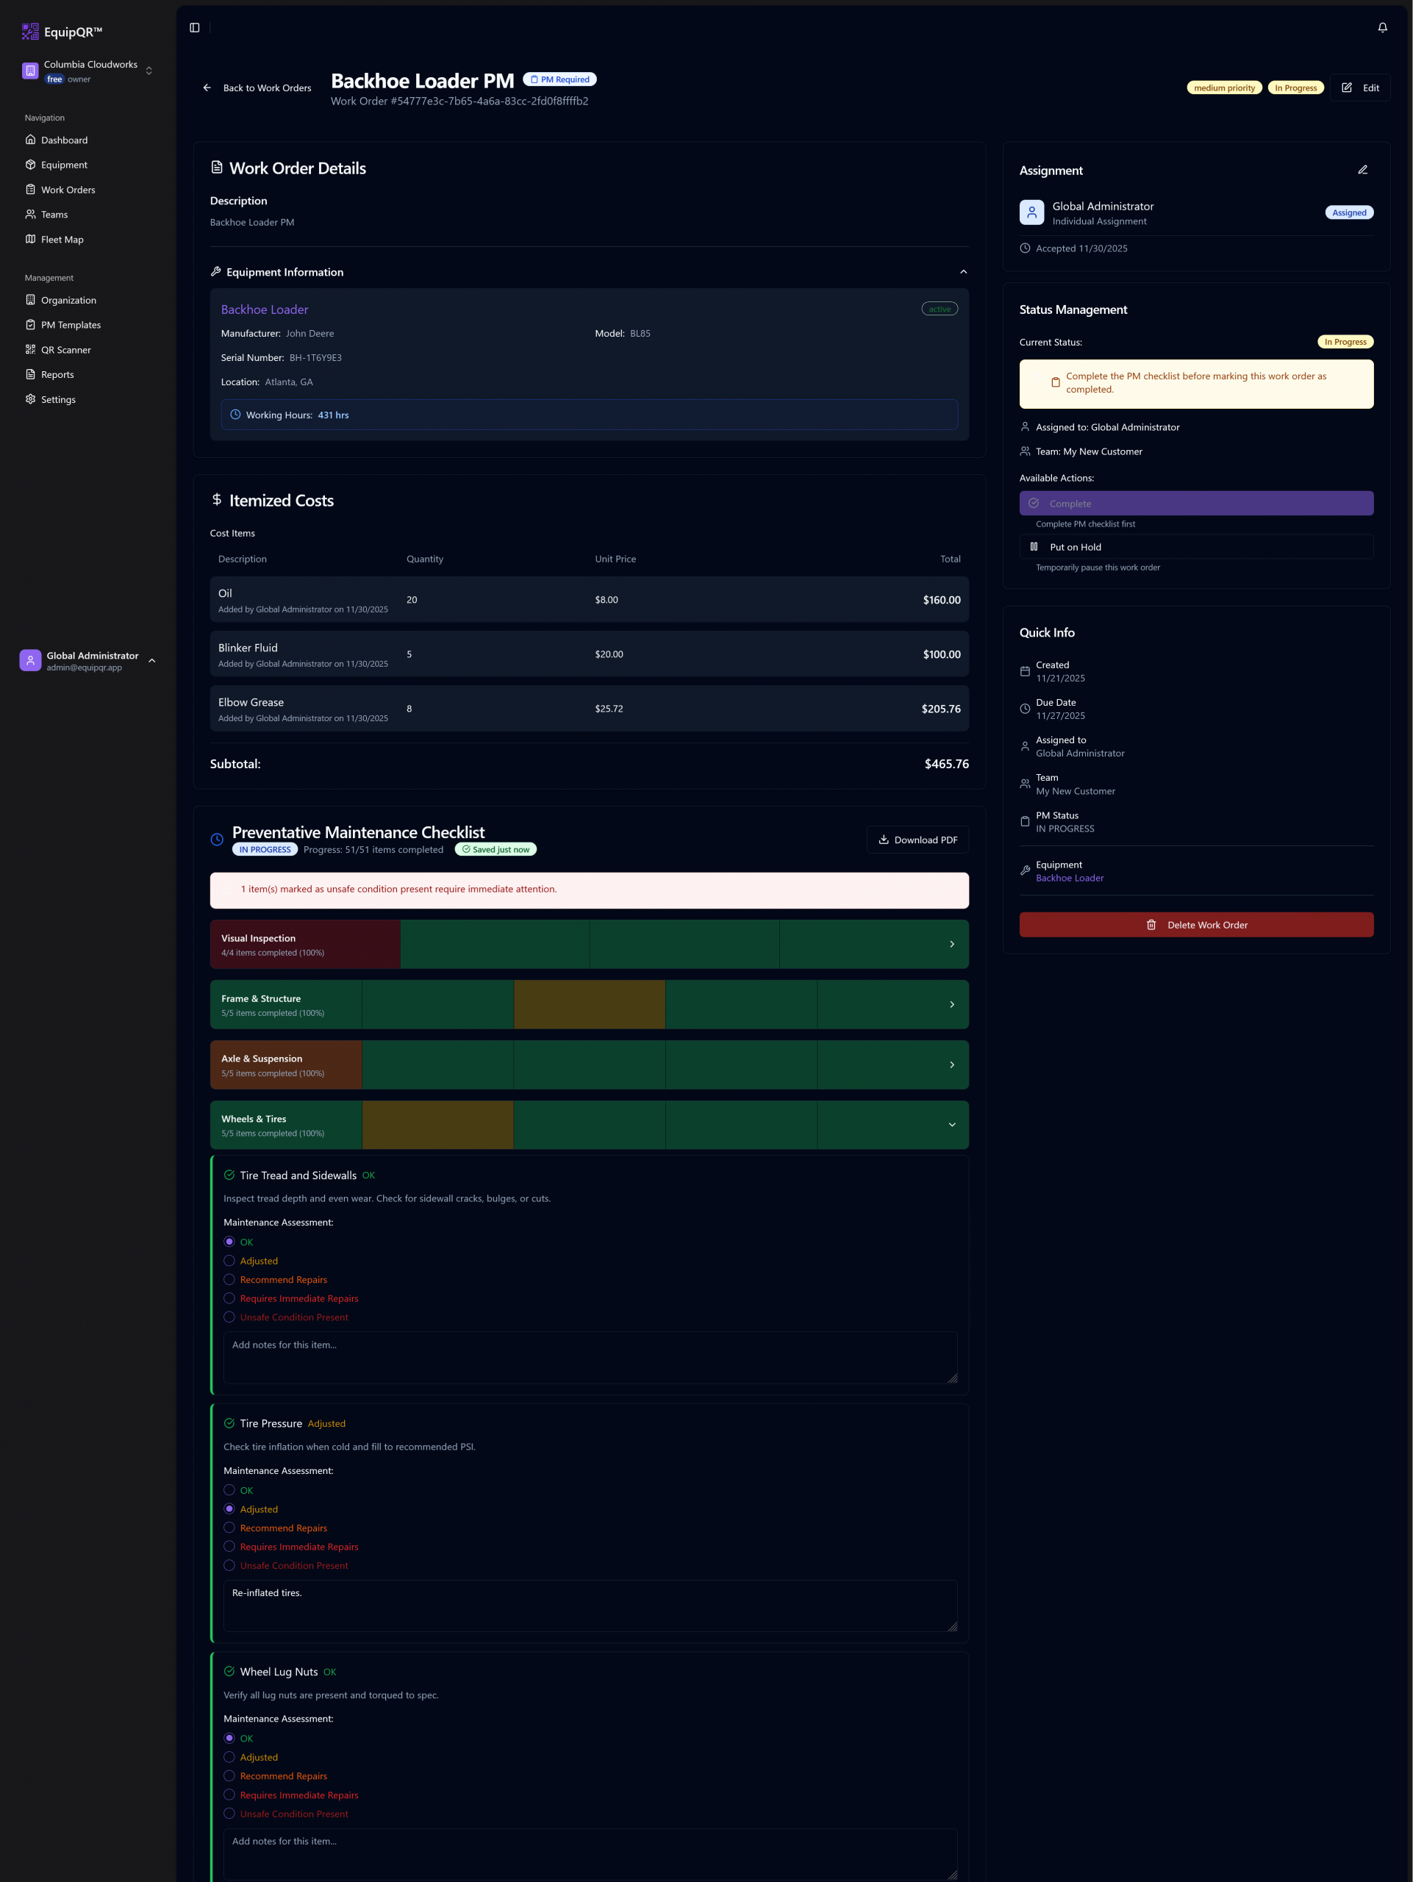The width and height of the screenshot is (1413, 1882).
Task: Open PM Templates menu item
Action: click(x=71, y=325)
